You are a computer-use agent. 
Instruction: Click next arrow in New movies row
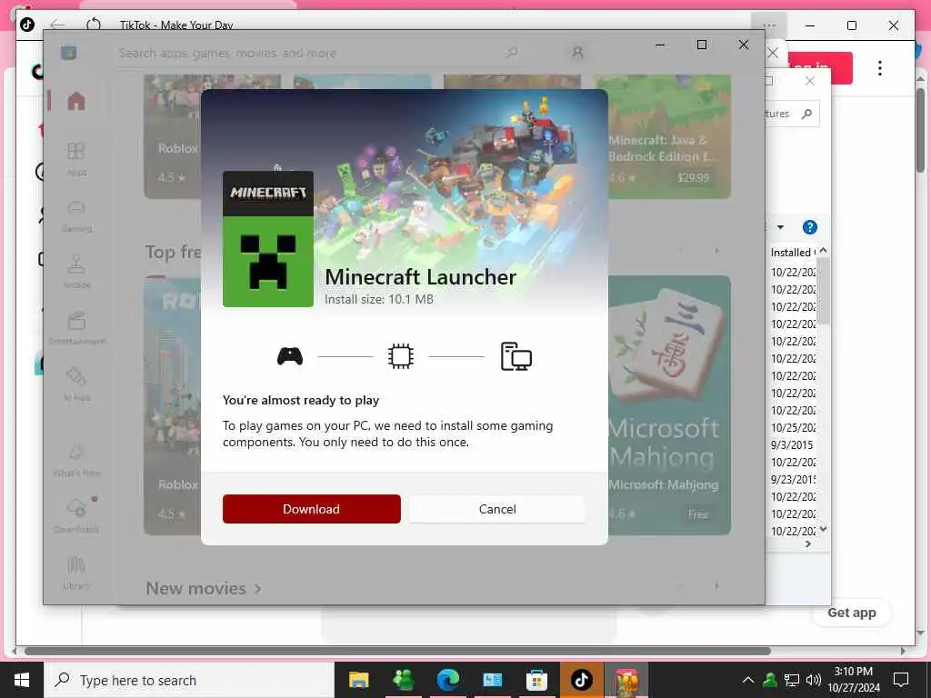click(716, 586)
